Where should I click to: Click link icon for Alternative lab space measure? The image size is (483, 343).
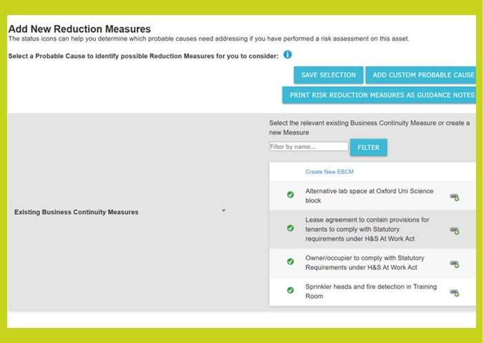point(454,197)
